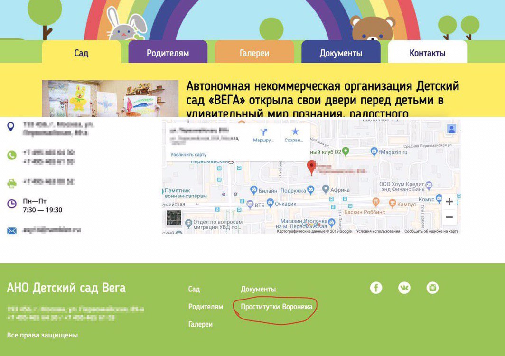
Task: Click the headline about Детский сад «ВЕГА»
Action: pos(323,99)
